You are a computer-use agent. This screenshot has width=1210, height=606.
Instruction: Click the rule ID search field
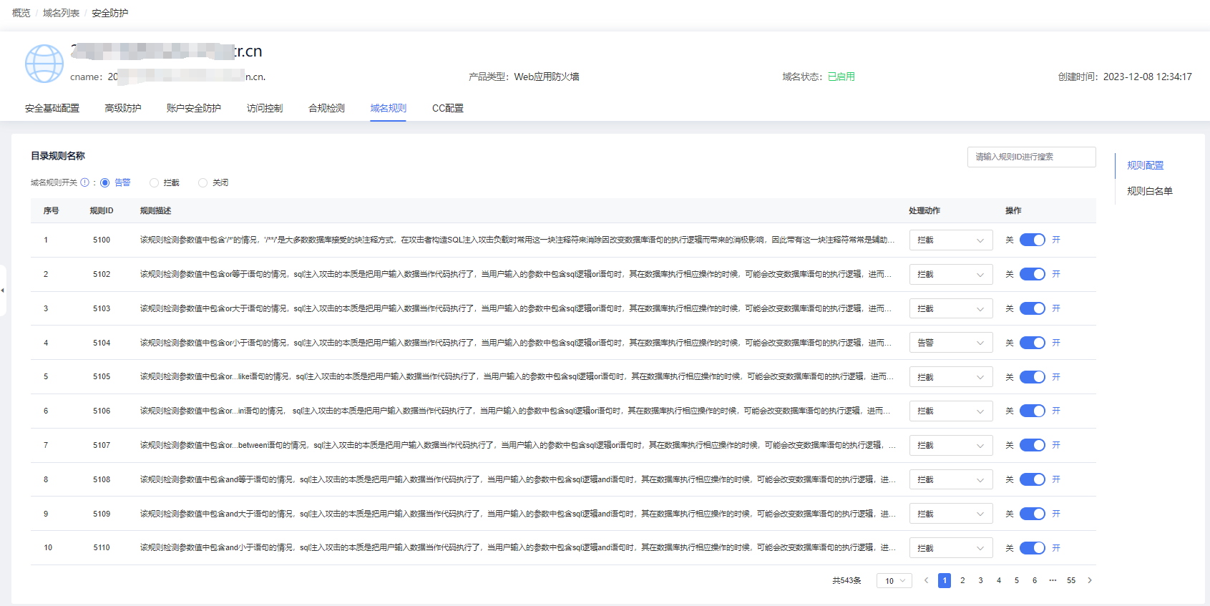pos(1030,157)
